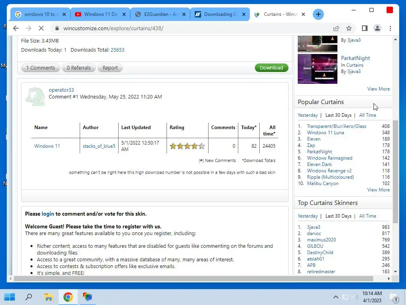
Task: Close the 'windows 10 to' Google tab
Action: [x=64, y=14]
